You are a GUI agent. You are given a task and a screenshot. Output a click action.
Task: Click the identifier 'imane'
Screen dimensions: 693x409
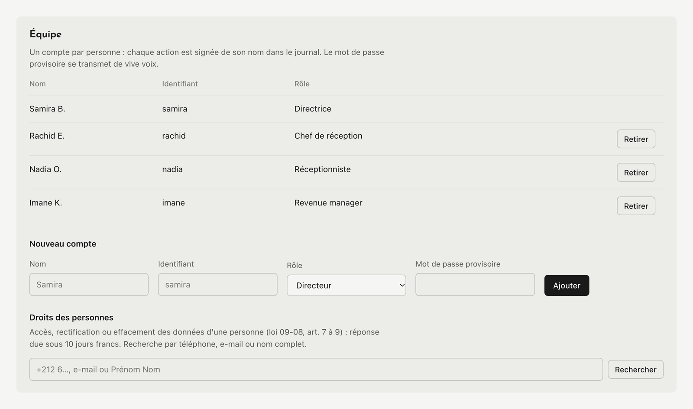[x=173, y=203]
